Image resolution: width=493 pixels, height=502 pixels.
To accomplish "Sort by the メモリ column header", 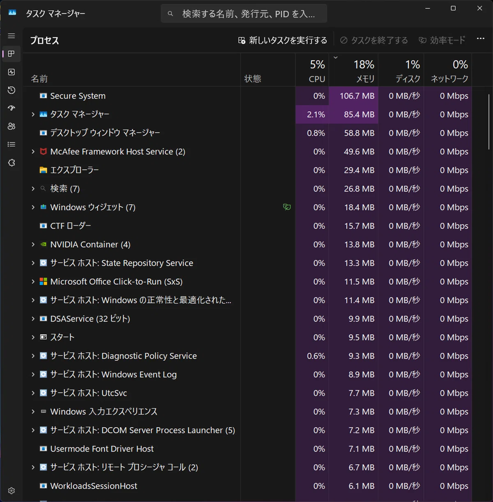I will click(353, 70).
